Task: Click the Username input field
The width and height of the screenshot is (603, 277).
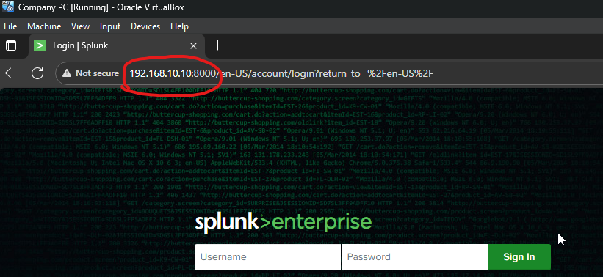Action: point(267,257)
